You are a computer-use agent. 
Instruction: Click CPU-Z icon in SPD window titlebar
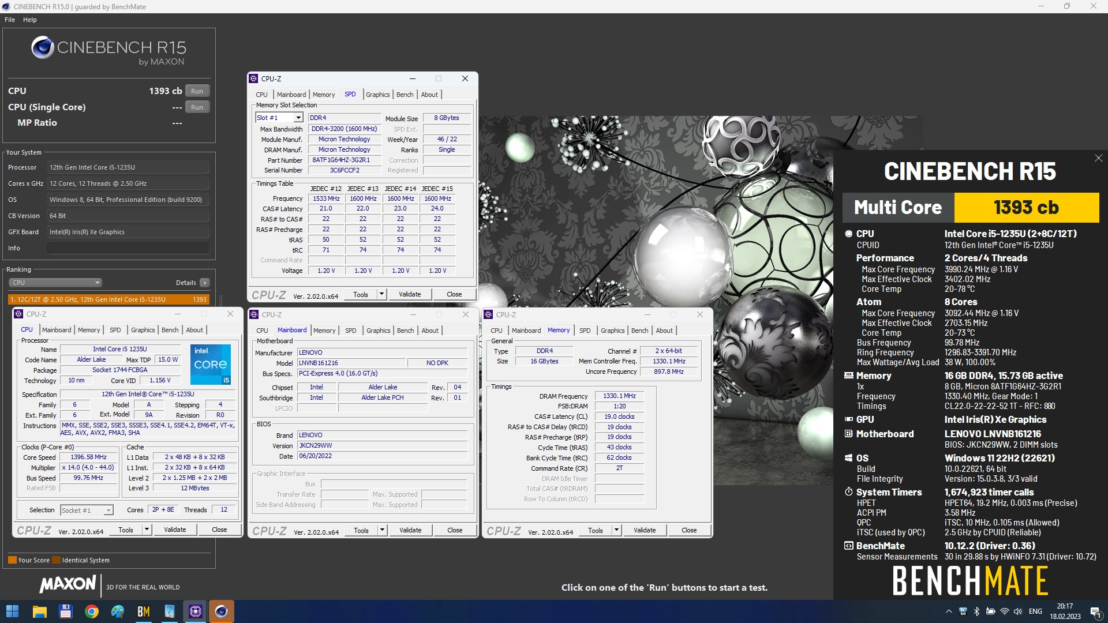(253, 79)
